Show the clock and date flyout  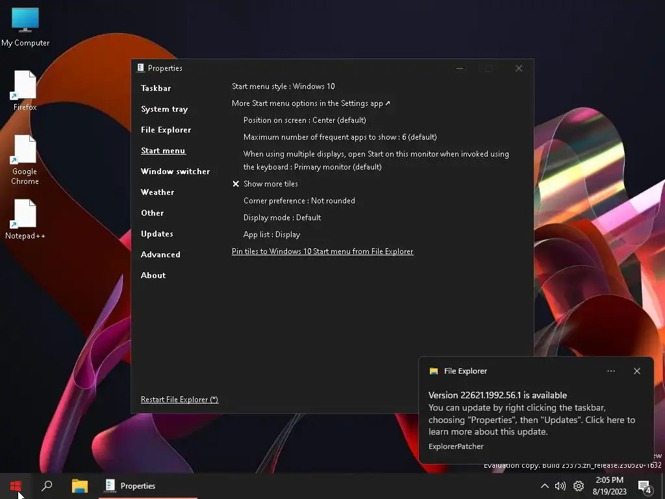tap(609, 486)
